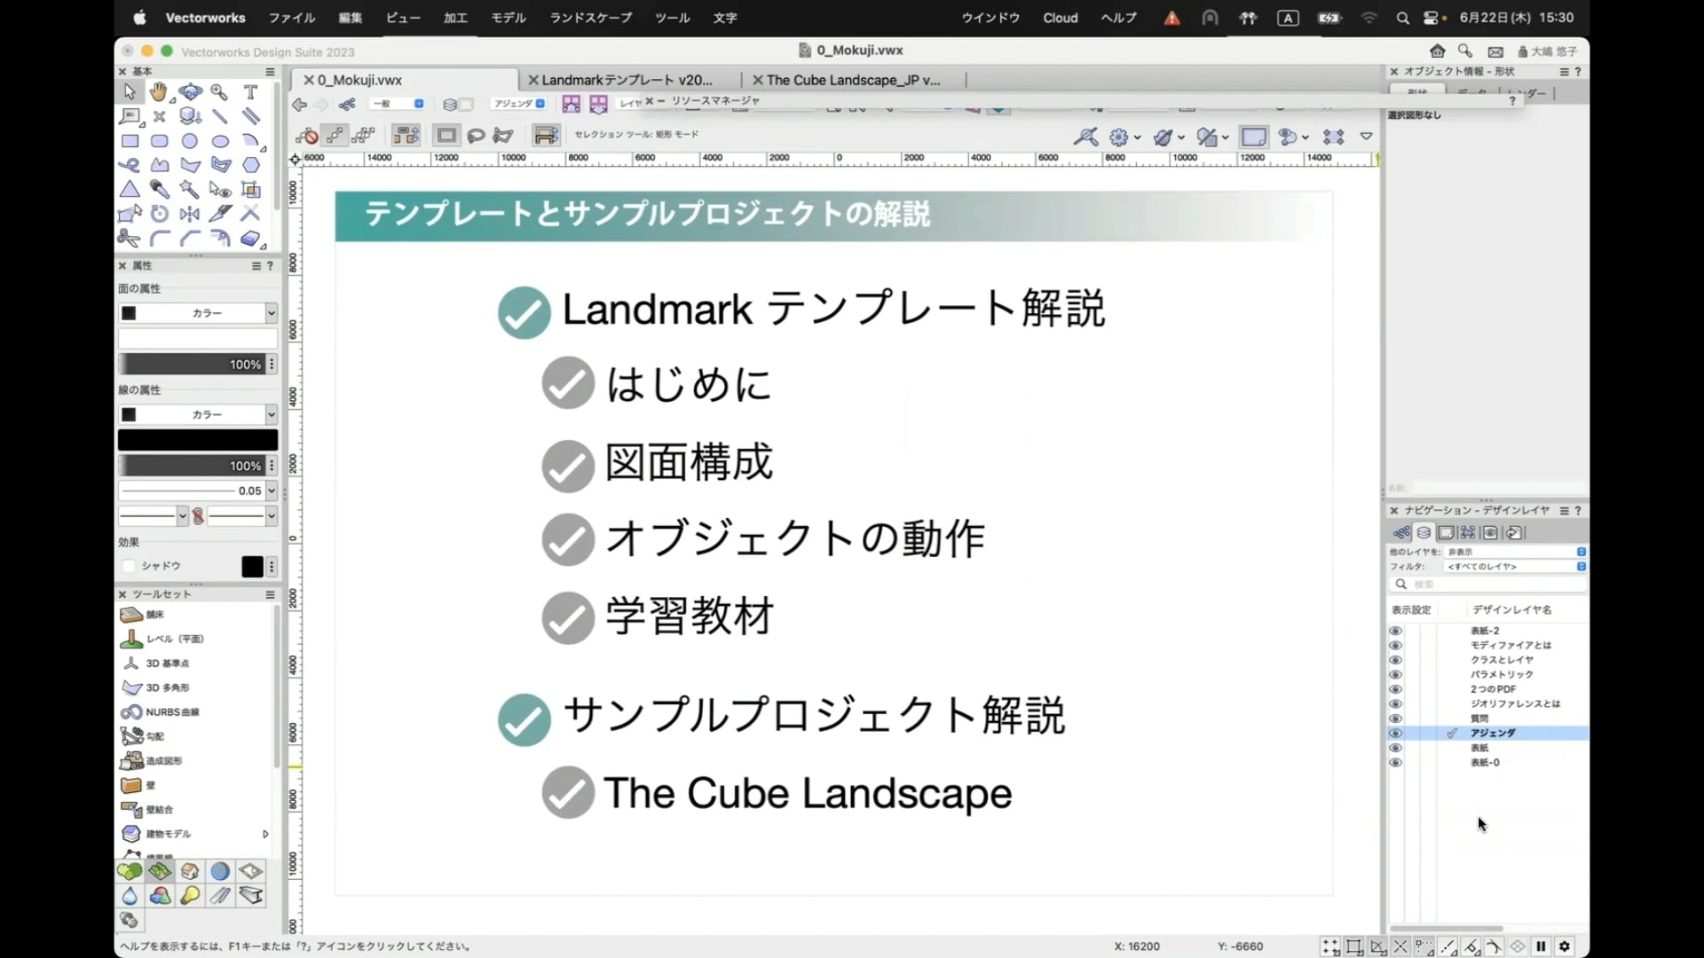Open the ツール menu
The image size is (1704, 958).
(672, 18)
